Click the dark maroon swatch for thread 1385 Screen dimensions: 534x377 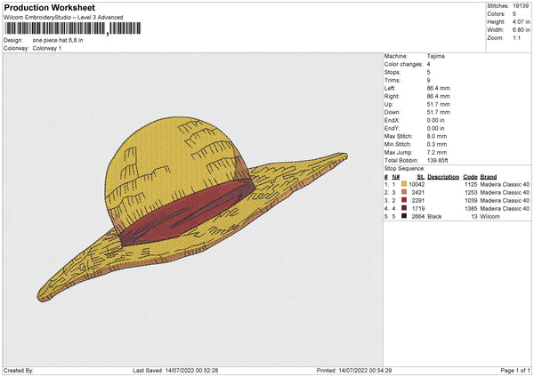pyautogui.click(x=404, y=208)
